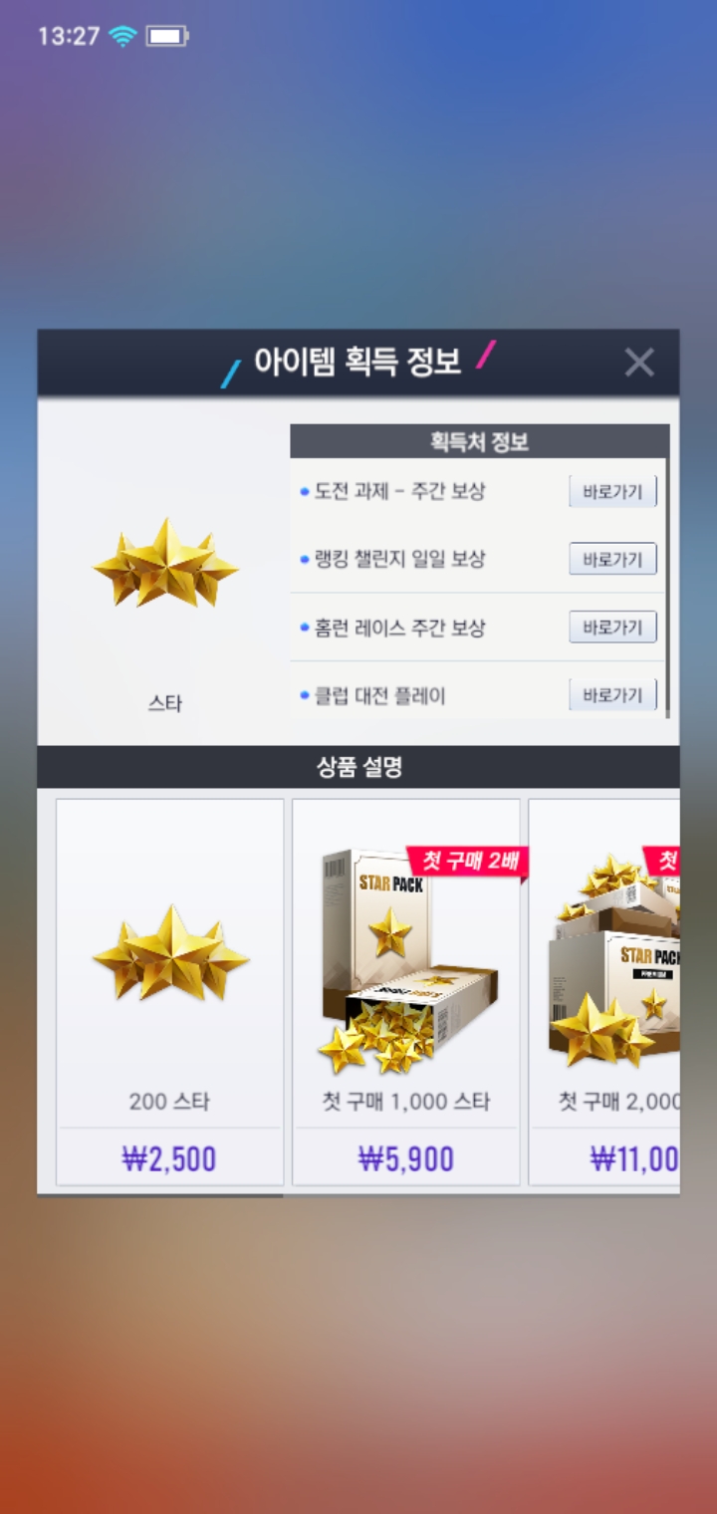Tap the 클럽 대전 플레이 entry text
This screenshot has height=1514, width=717.
pos(380,696)
